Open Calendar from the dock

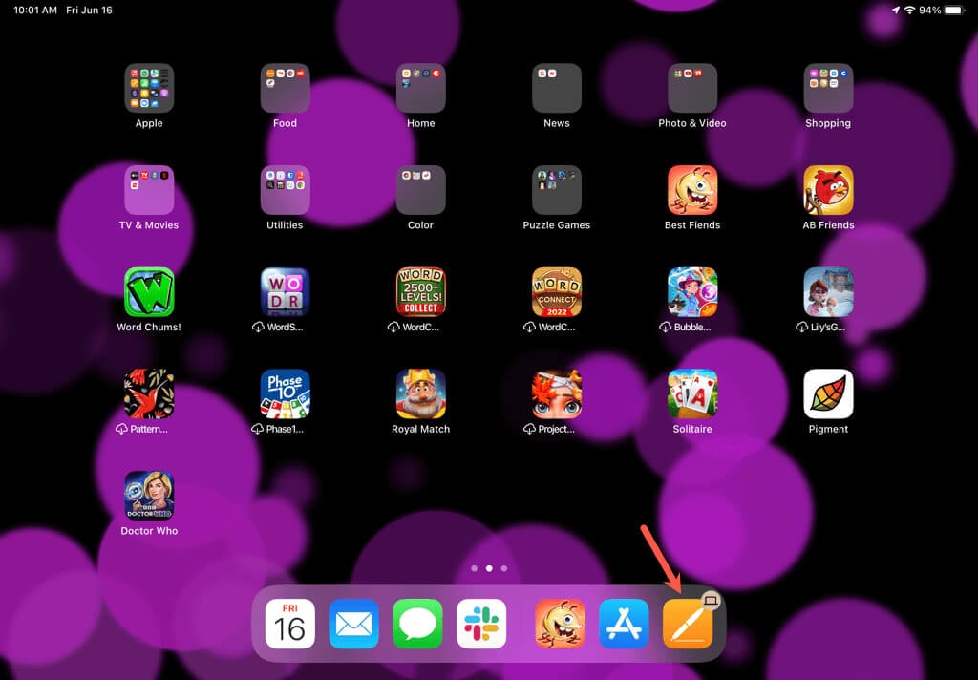point(290,624)
